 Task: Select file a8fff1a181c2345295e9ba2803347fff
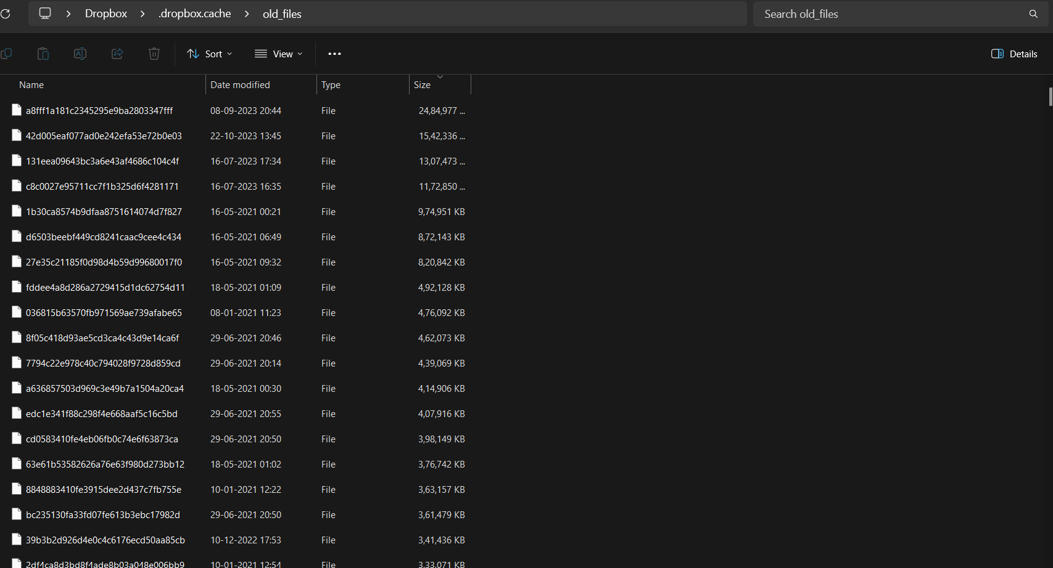tap(99, 111)
